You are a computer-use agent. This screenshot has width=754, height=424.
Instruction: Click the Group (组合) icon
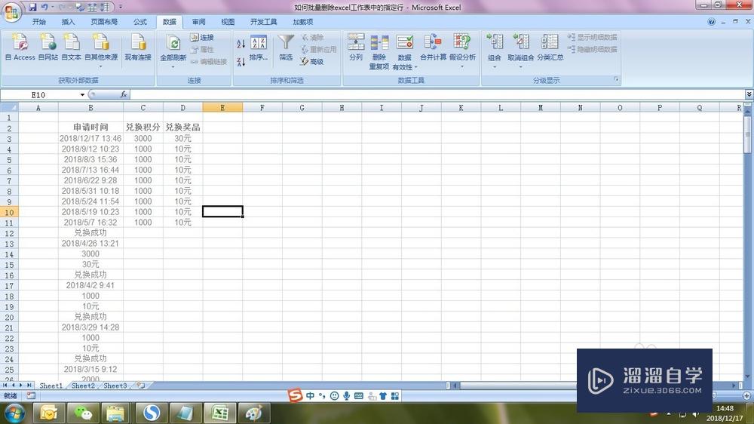(495, 42)
